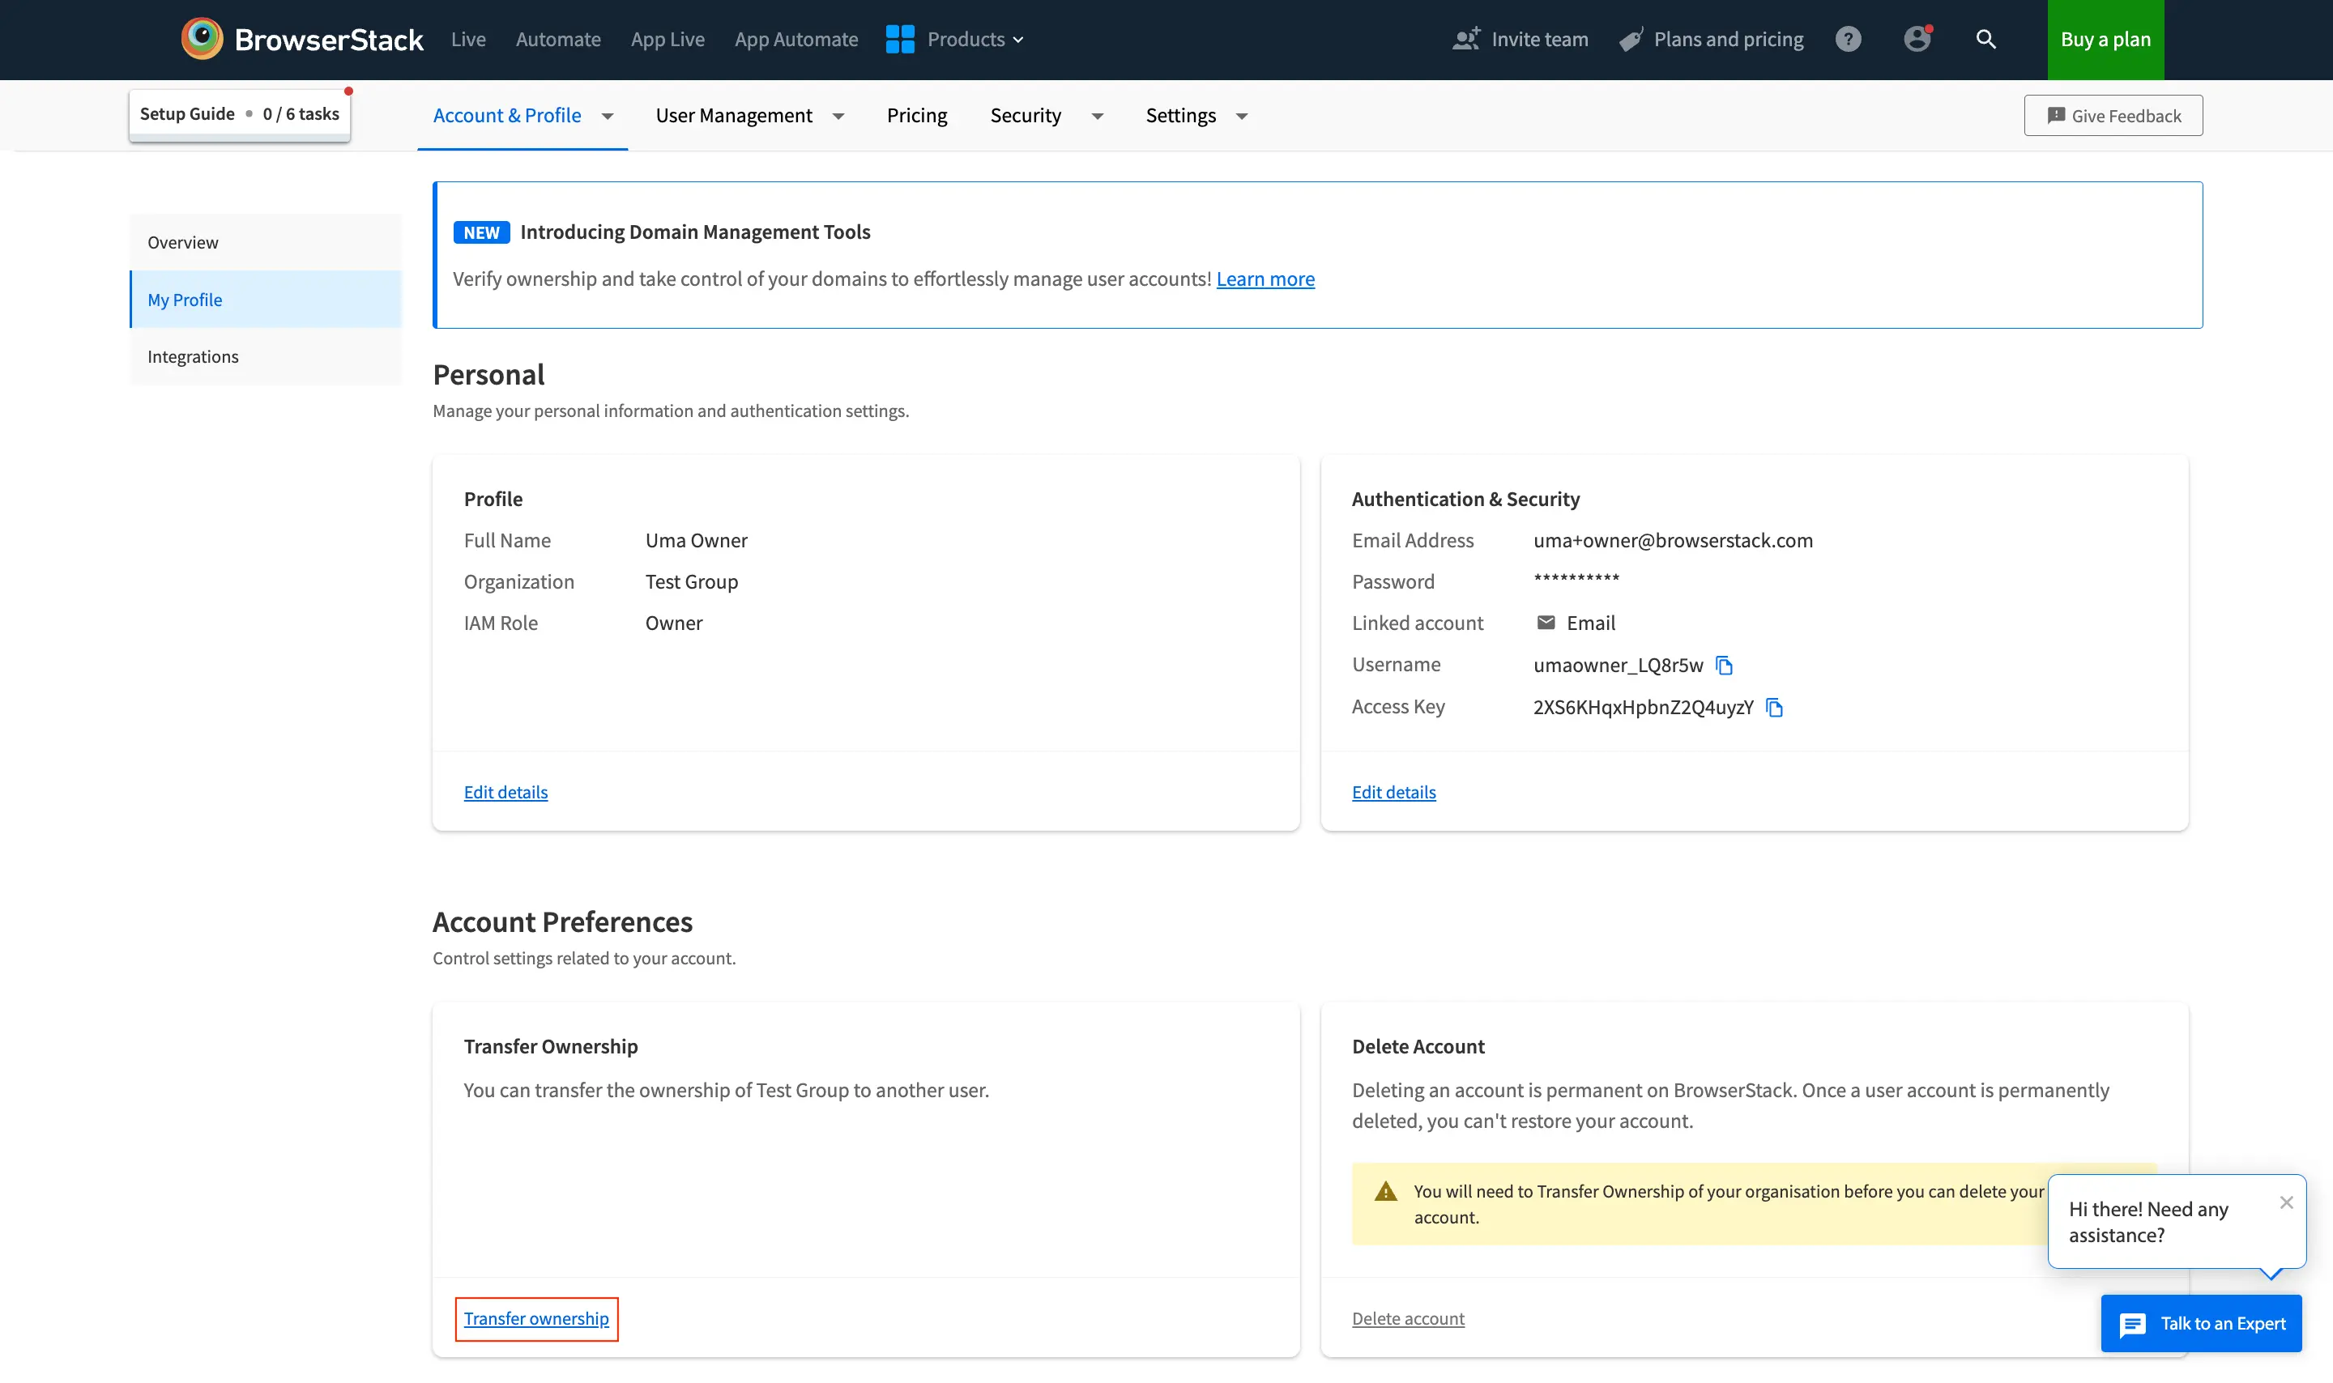
Task: Open the Setup Guide 0 / 6 tasks button
Action: [x=240, y=115]
